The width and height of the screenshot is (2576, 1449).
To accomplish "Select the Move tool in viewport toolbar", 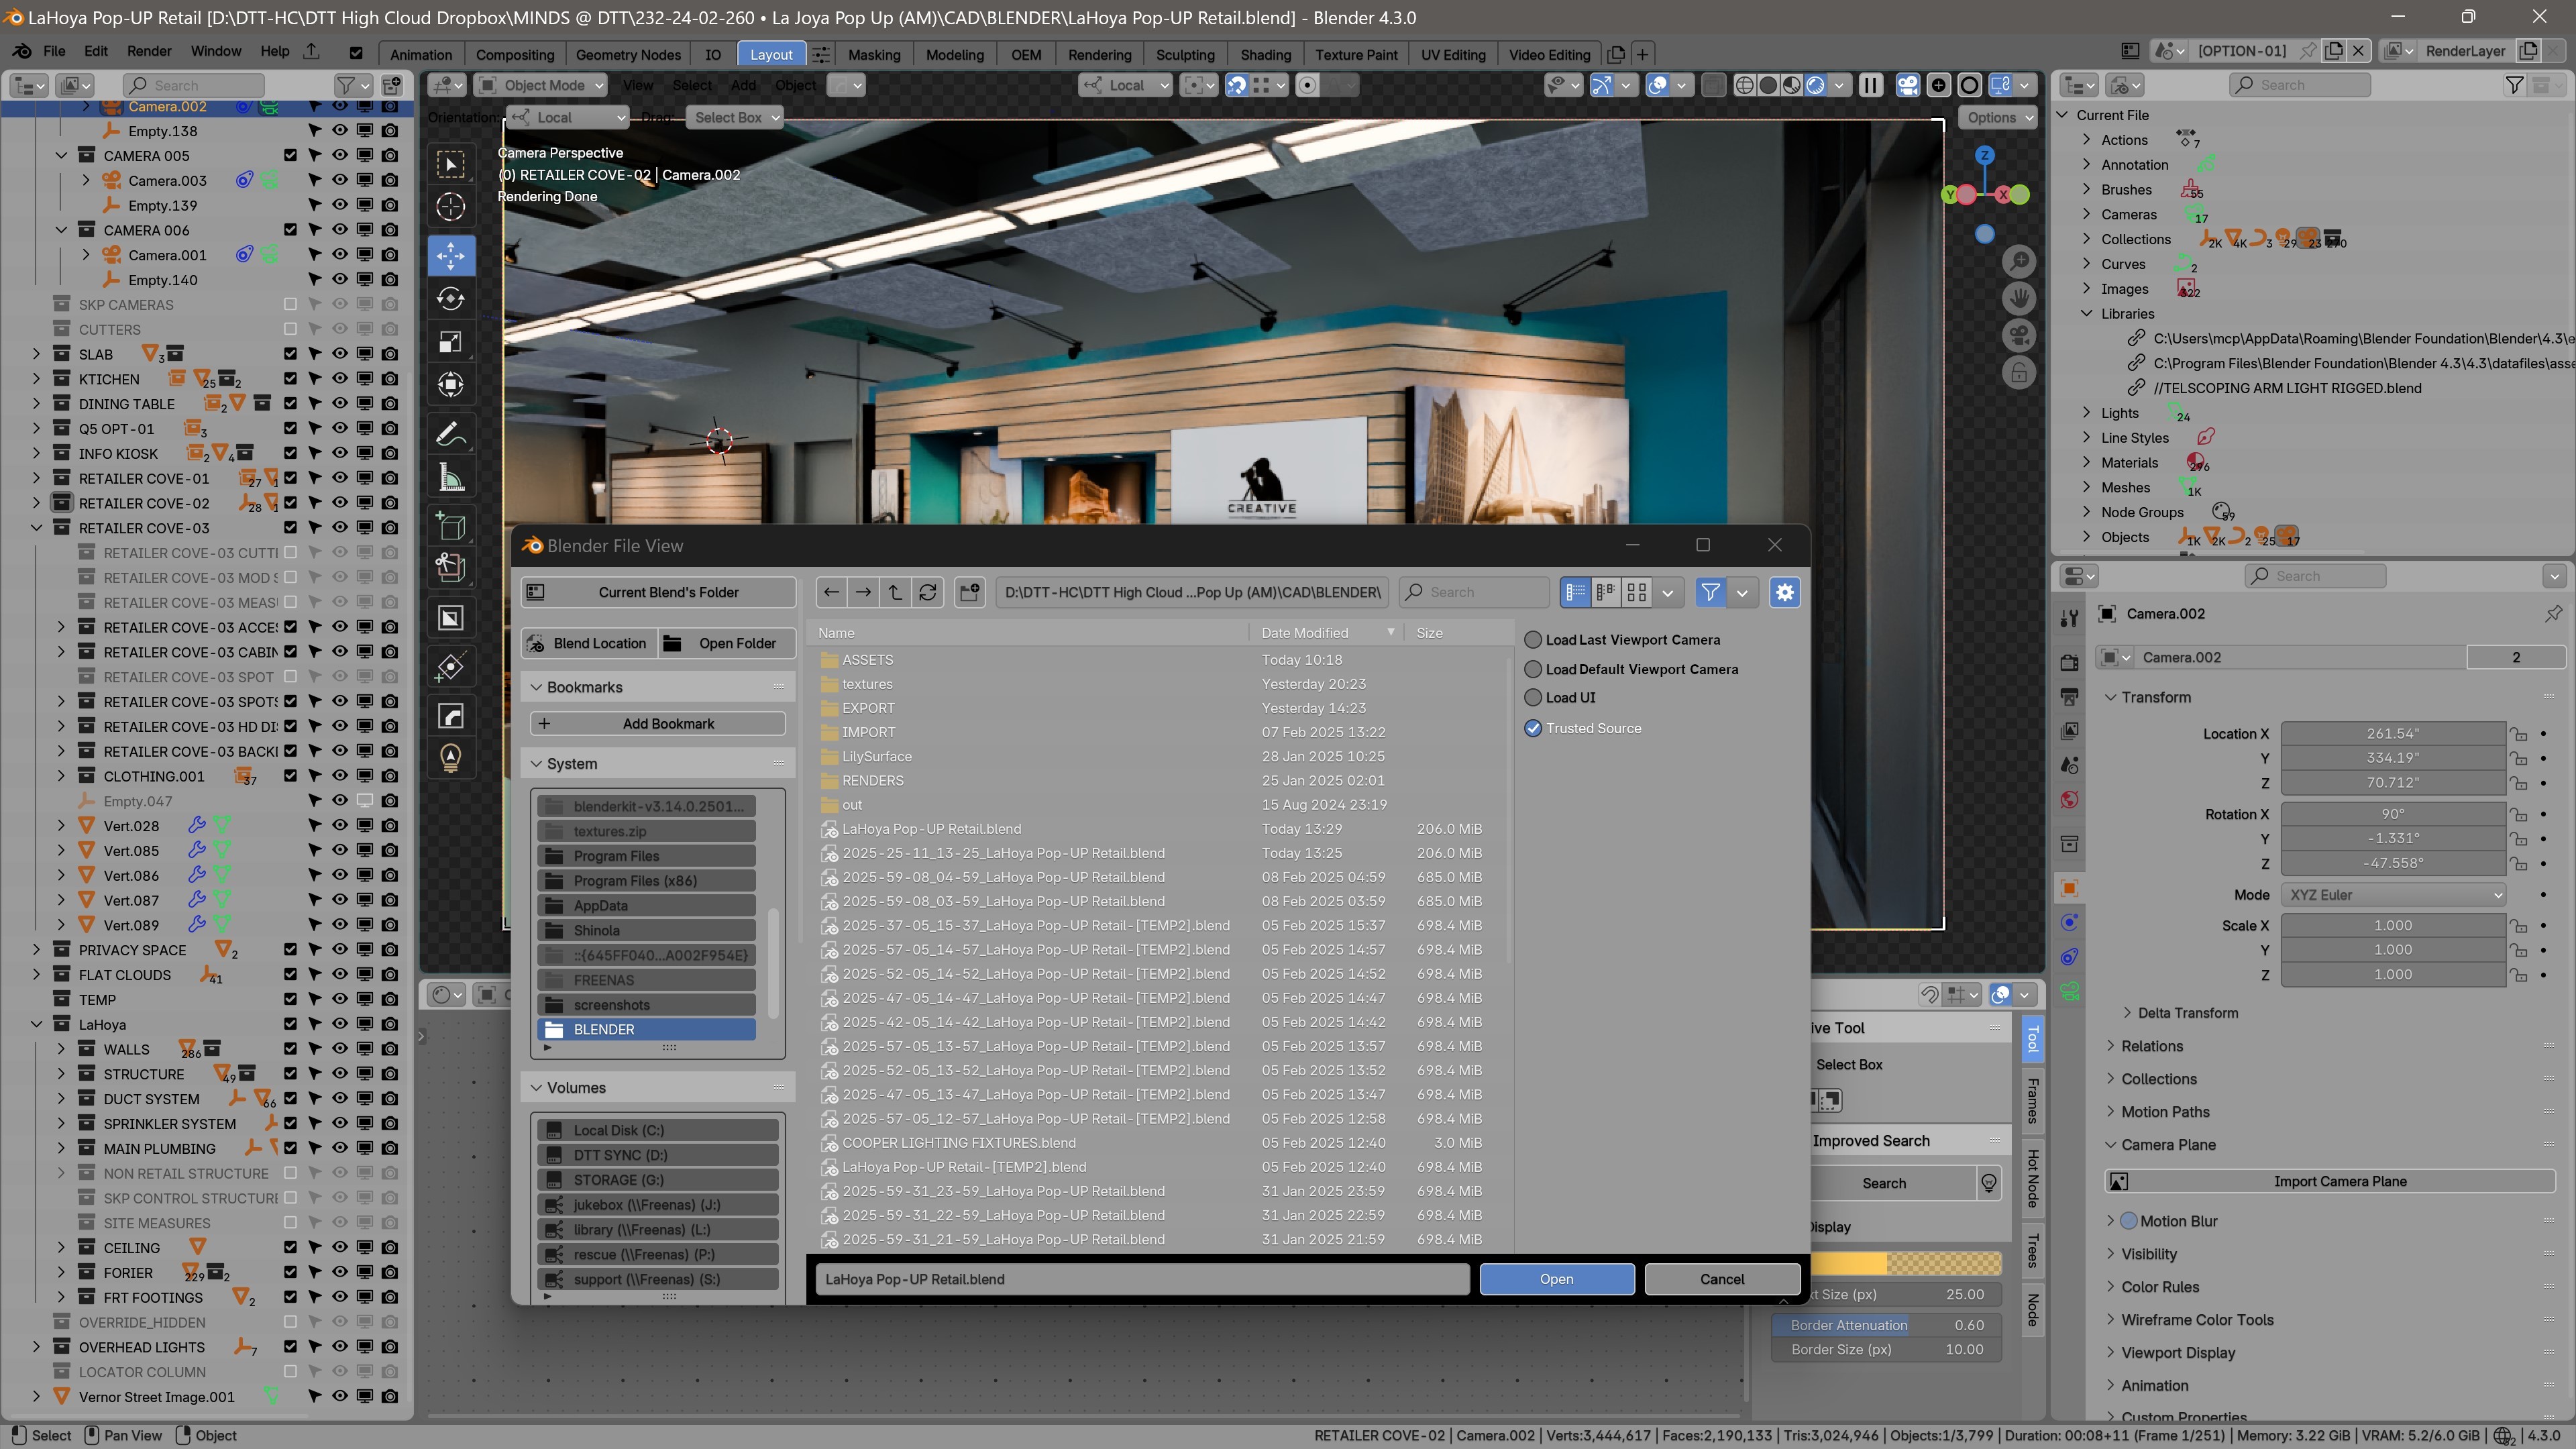I will (x=451, y=255).
